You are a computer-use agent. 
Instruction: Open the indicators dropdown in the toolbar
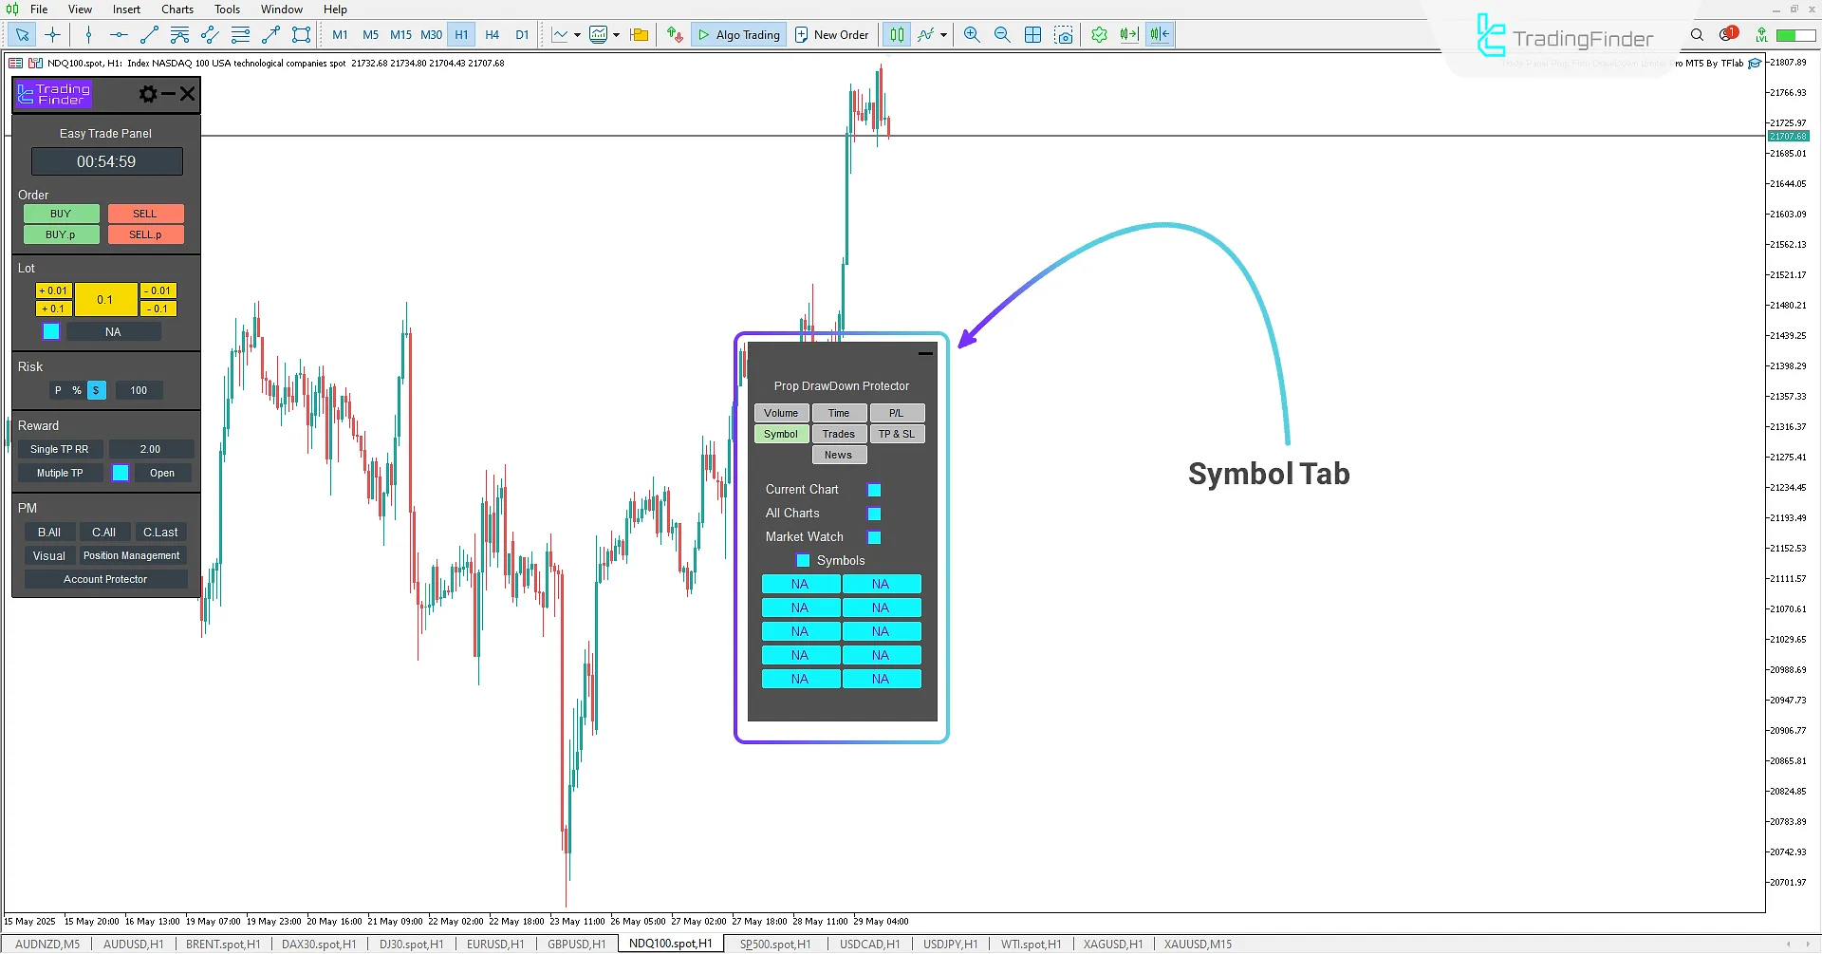[x=616, y=34]
